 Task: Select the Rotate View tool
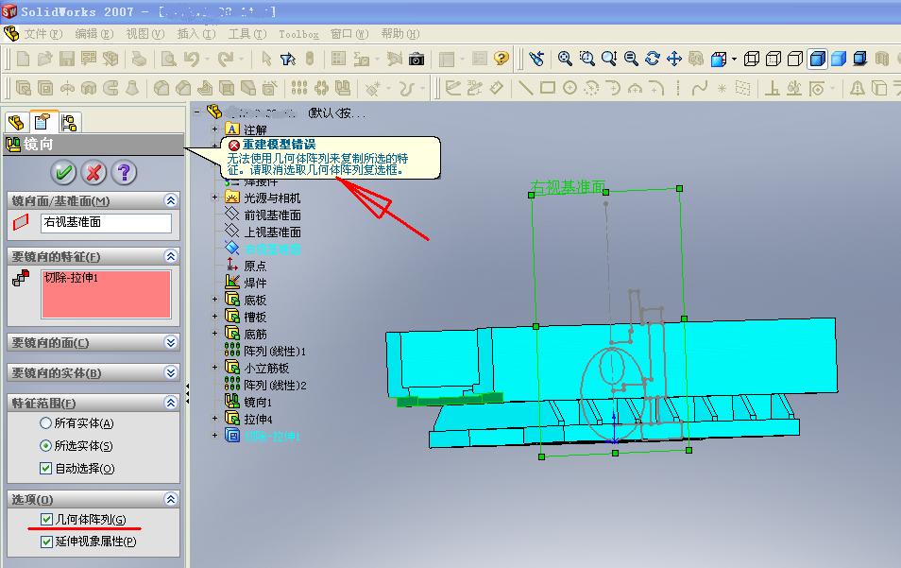pyautogui.click(x=653, y=59)
